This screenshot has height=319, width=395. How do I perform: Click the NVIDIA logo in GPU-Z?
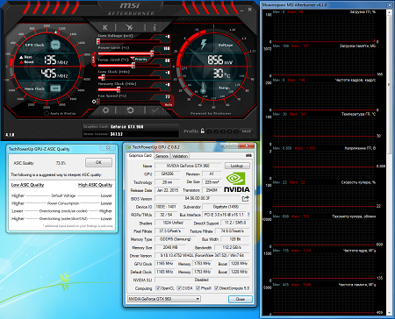237,182
